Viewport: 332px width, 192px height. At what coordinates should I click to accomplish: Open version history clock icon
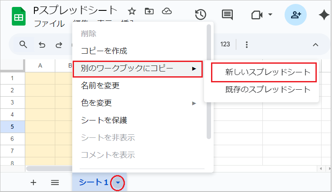click(x=200, y=15)
